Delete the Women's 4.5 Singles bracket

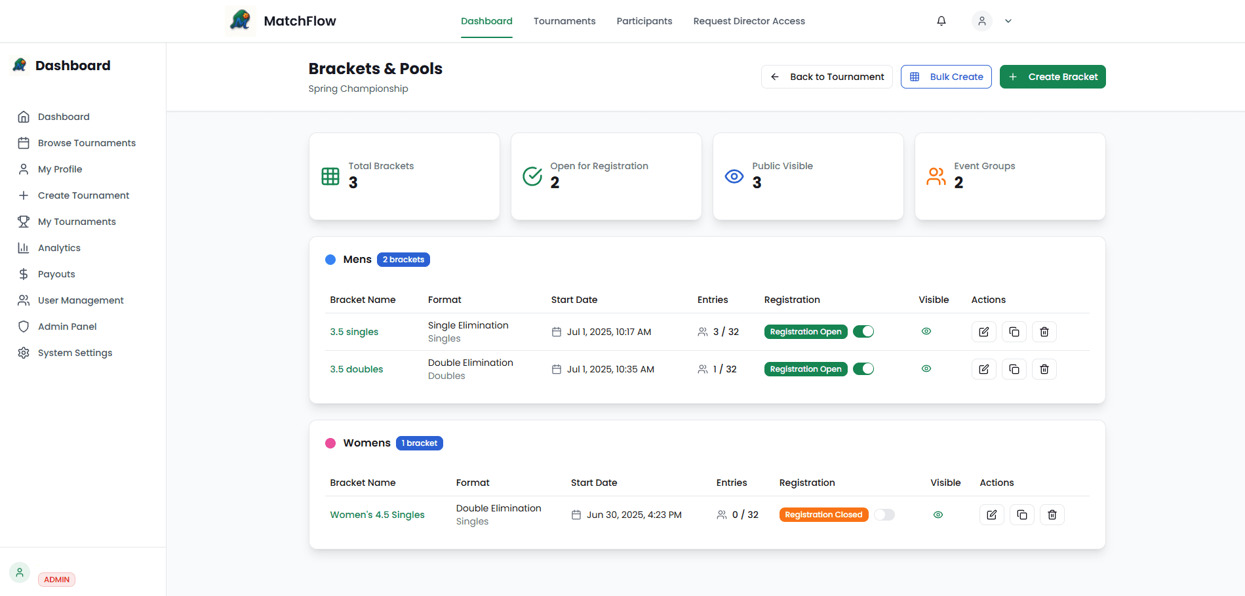point(1052,515)
